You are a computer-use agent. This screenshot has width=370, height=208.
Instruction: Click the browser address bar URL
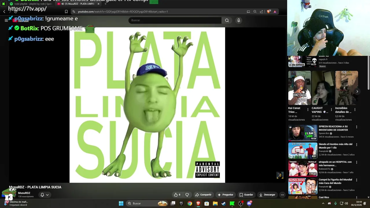click(x=123, y=12)
